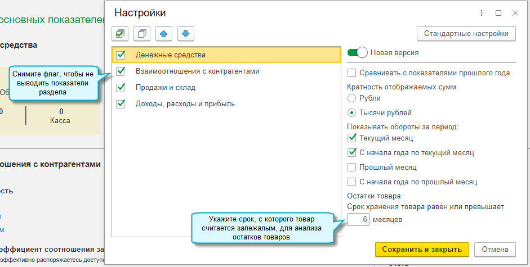Enable С начала года по прошлый месяц

(x=351, y=182)
